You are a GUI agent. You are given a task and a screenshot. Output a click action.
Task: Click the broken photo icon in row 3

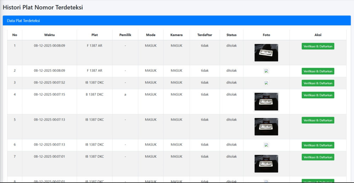point(266,83)
